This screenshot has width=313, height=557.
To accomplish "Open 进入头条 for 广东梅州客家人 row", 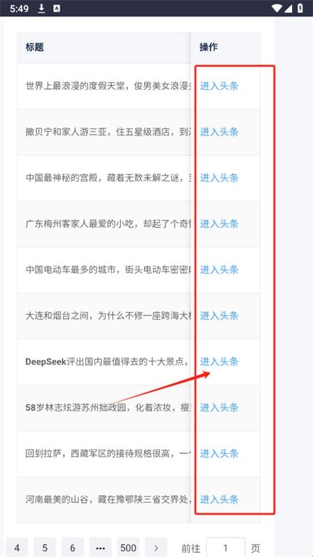I will [219, 223].
